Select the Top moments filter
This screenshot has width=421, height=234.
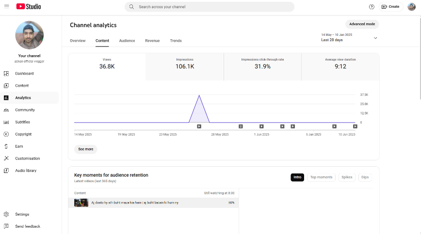[x=322, y=177]
